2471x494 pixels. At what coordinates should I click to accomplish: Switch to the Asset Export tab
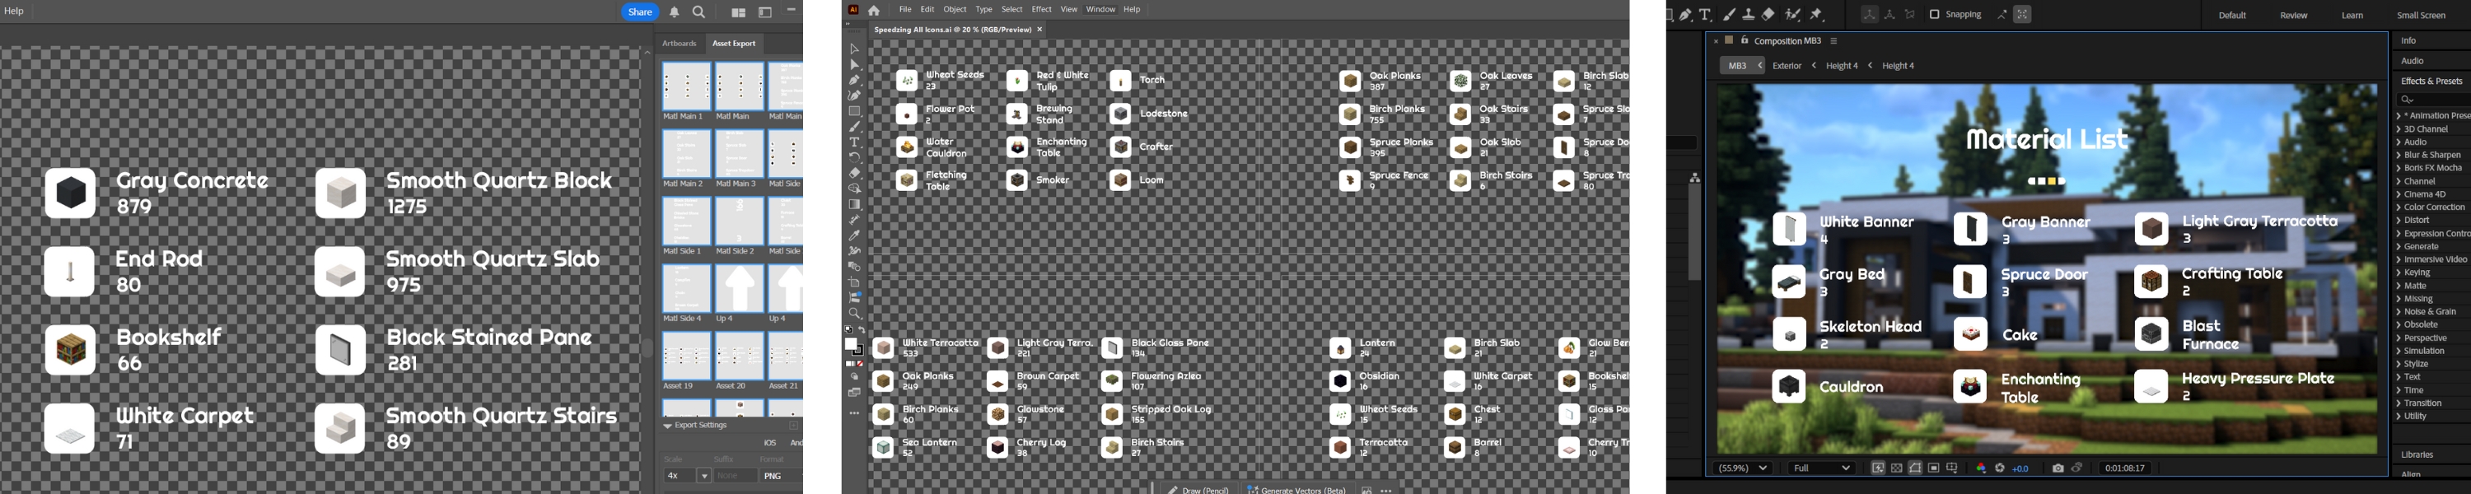click(x=734, y=43)
